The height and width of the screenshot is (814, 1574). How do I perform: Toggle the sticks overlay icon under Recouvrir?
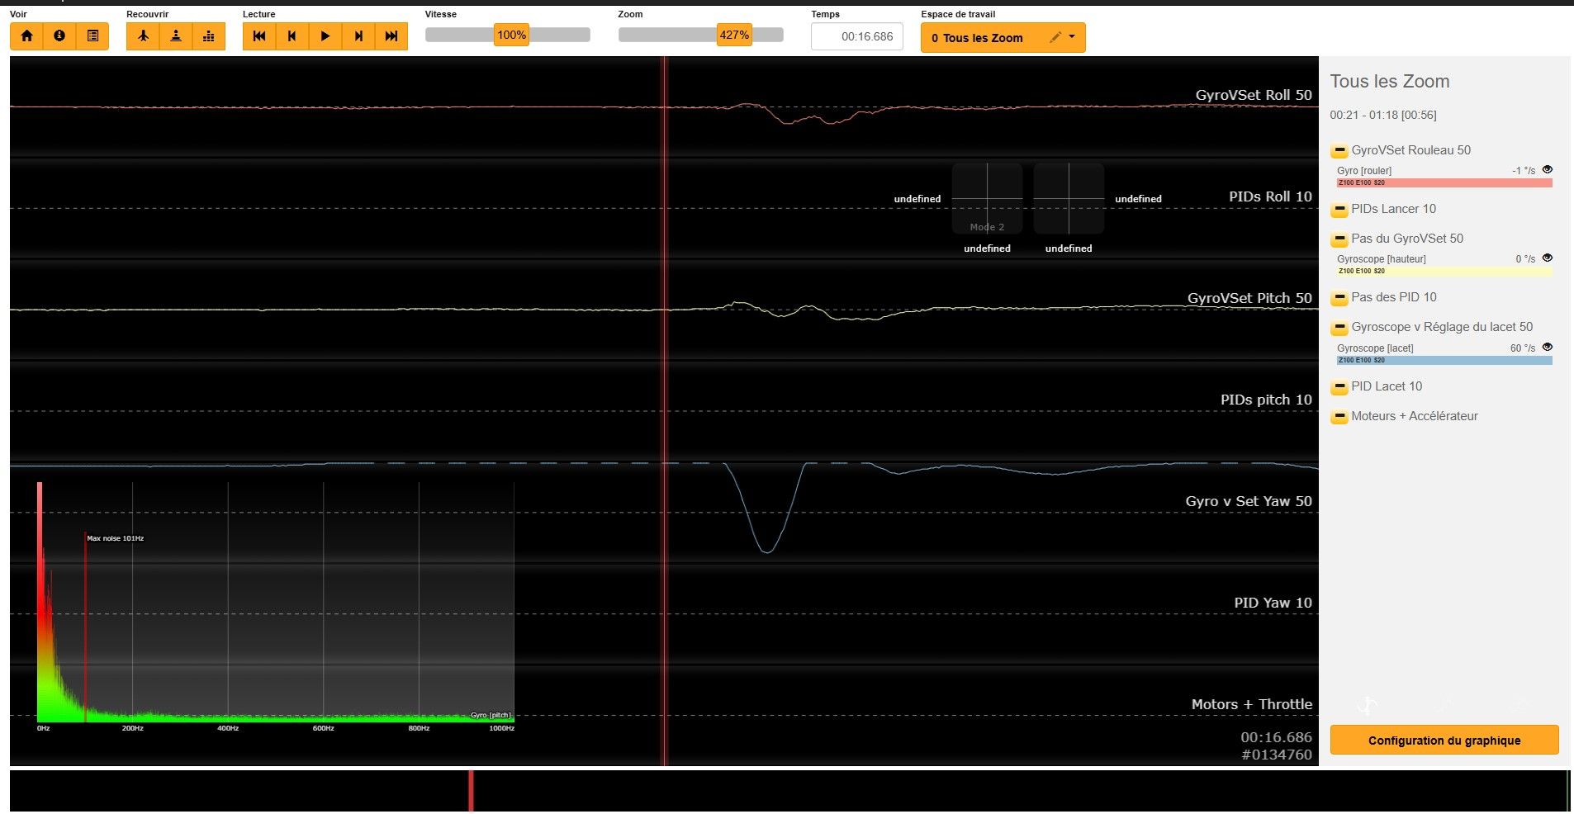[x=176, y=36]
